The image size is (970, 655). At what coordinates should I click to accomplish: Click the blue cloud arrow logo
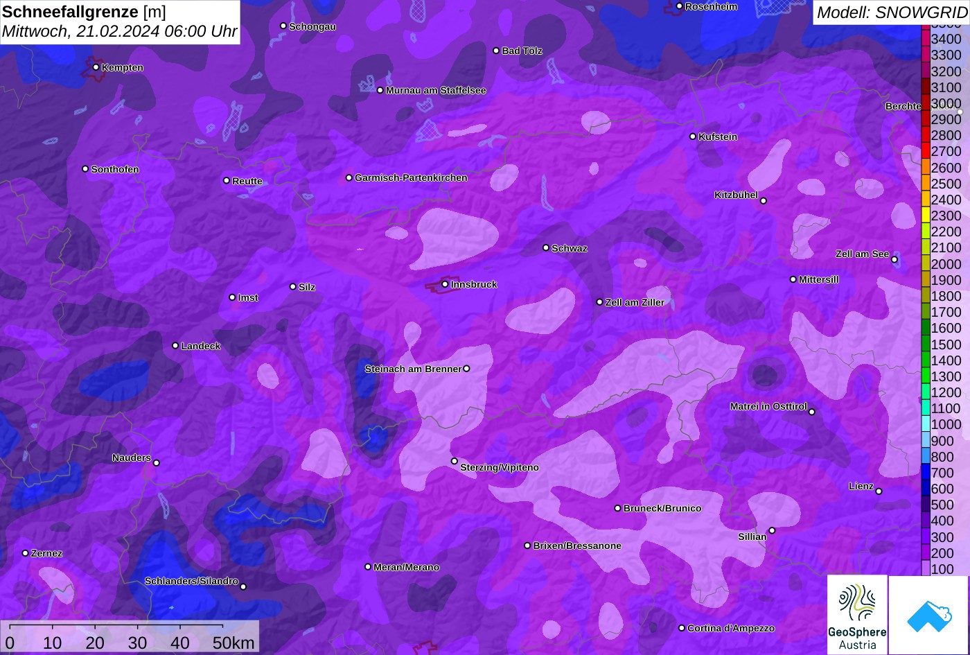[x=928, y=615]
